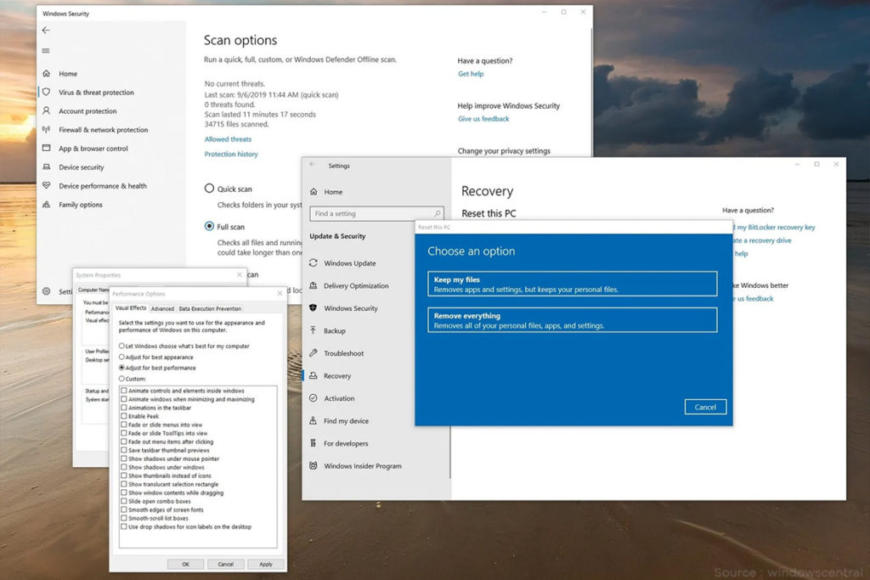
Task: Click 'Give us feedback' in Windows Security
Action: click(483, 119)
